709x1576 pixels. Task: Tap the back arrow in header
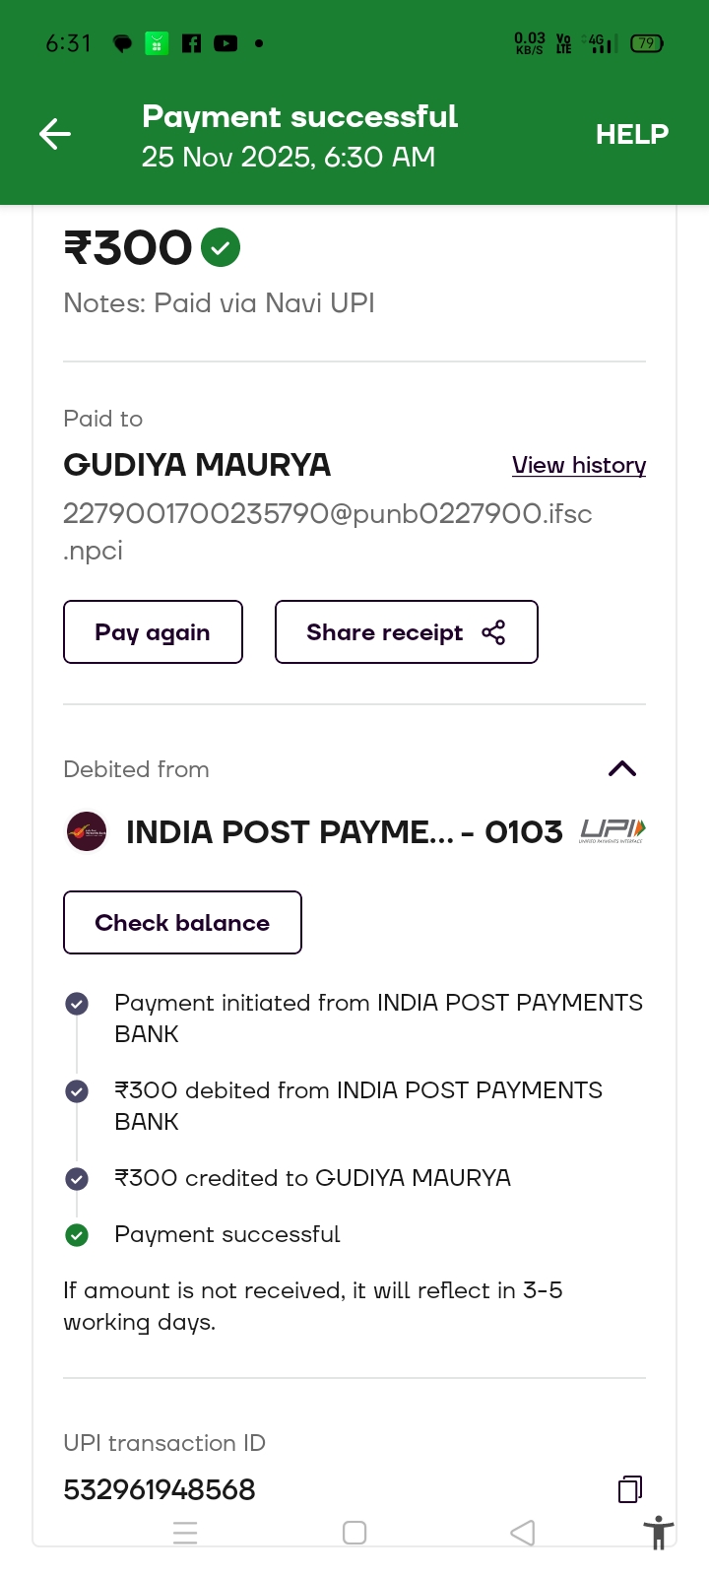coord(55,134)
